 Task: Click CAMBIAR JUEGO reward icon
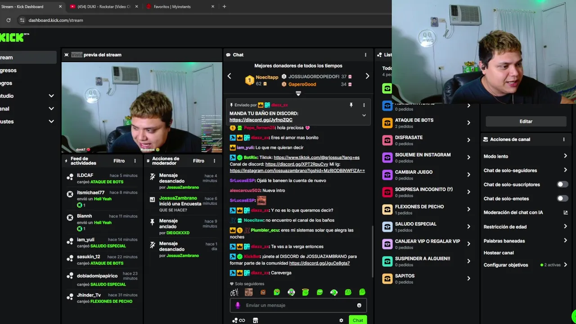pos(387,175)
